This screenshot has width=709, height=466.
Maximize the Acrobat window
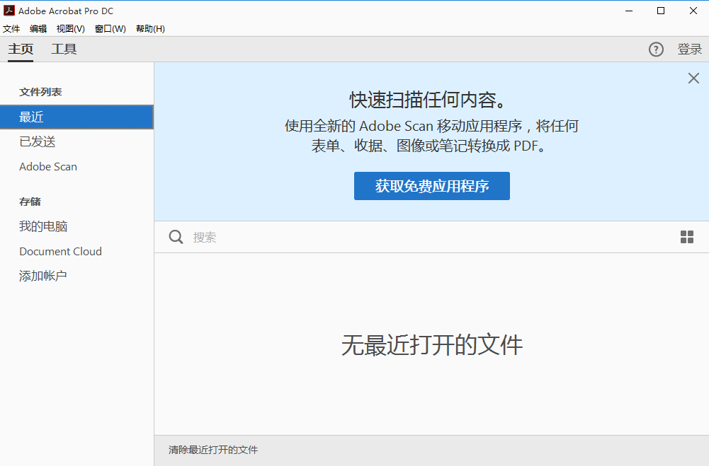coord(661,11)
